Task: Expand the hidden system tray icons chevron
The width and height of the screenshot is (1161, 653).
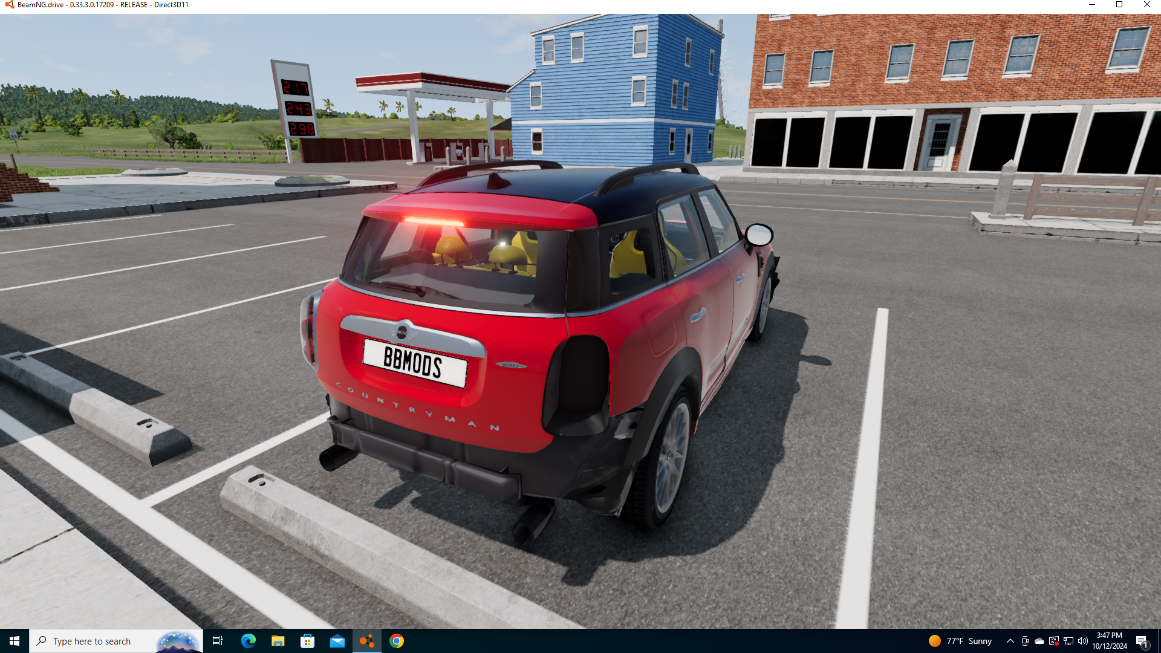Action: (1010, 641)
